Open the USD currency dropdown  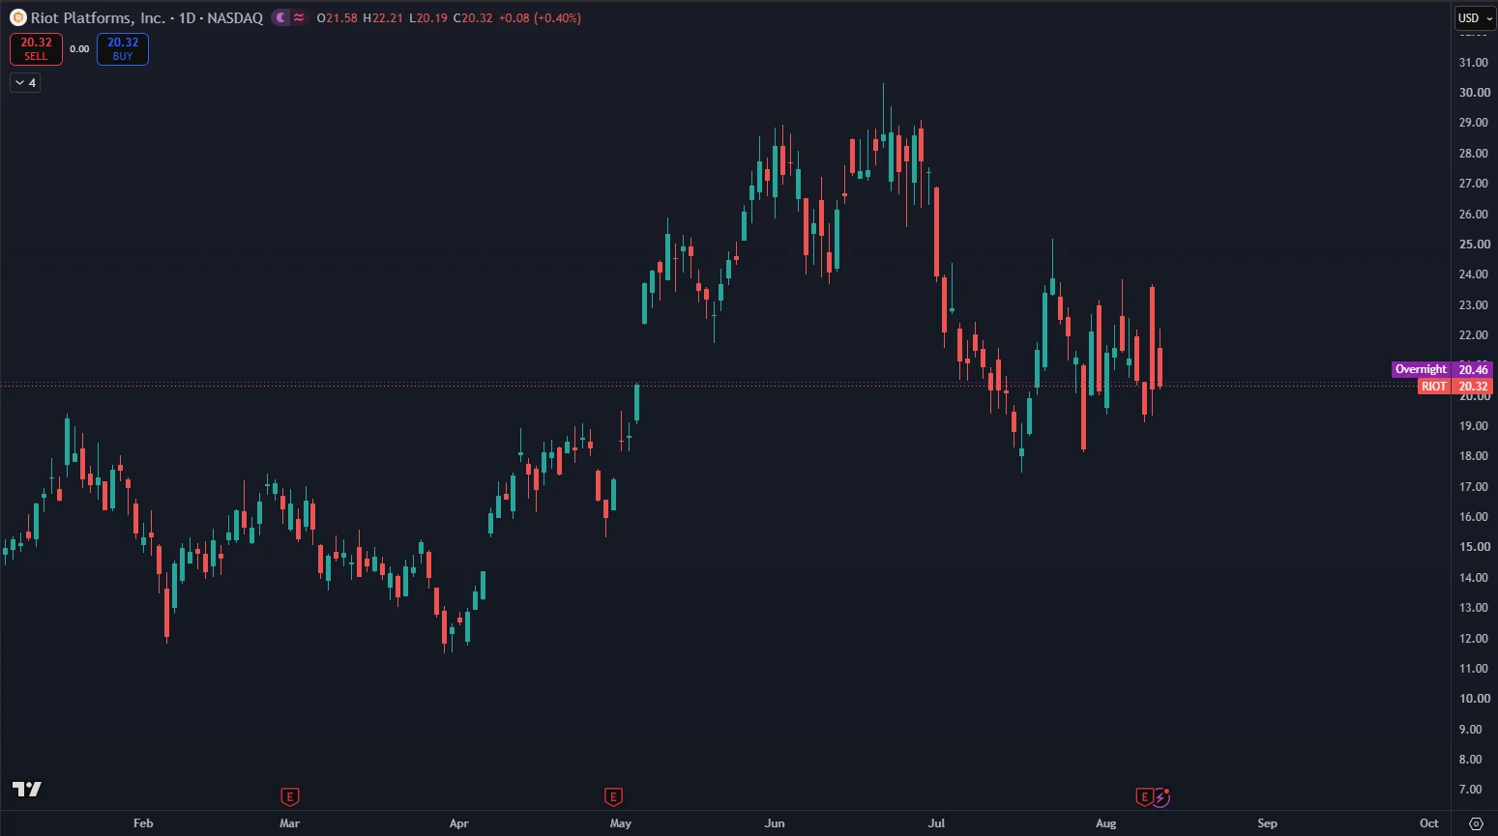[x=1475, y=17]
